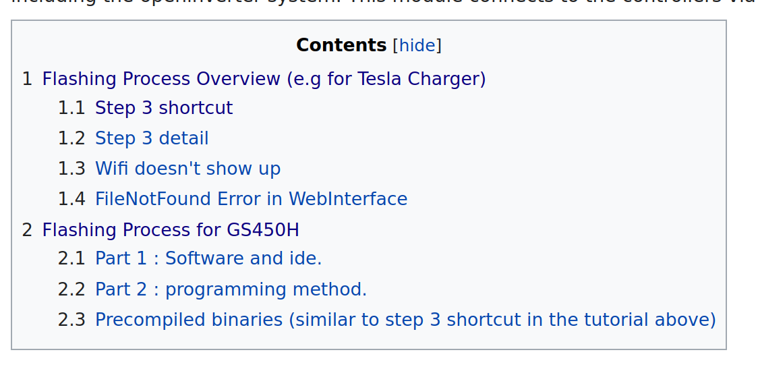Click the 1.3 section number
758x367 pixels.
coord(71,169)
